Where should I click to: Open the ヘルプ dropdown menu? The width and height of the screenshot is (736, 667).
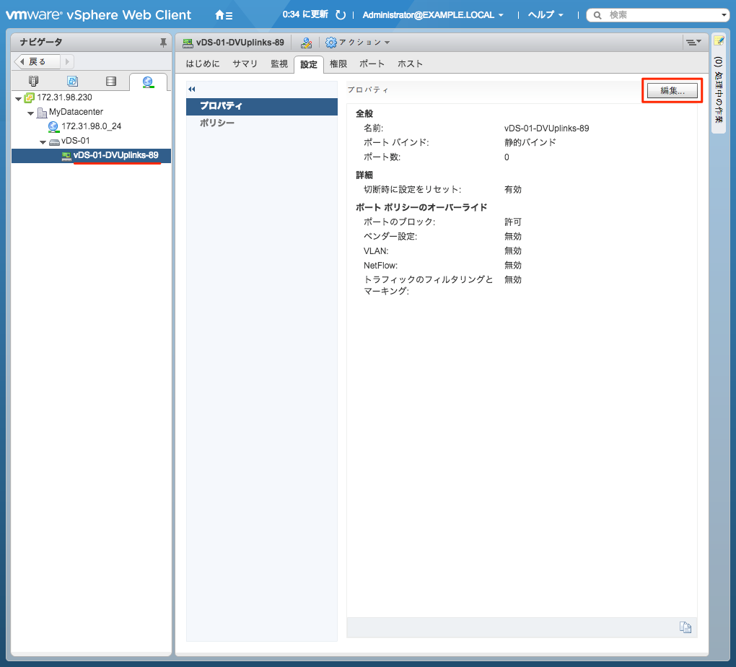[x=546, y=15]
